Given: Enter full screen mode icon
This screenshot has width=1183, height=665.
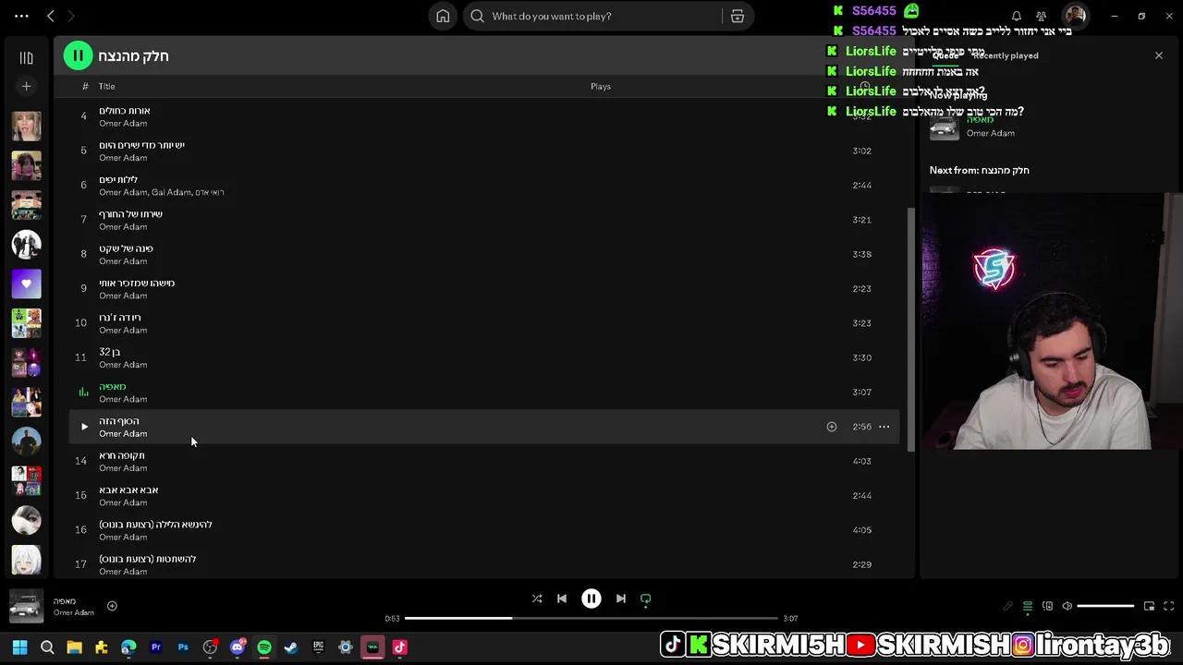Looking at the screenshot, I should pos(1168,606).
